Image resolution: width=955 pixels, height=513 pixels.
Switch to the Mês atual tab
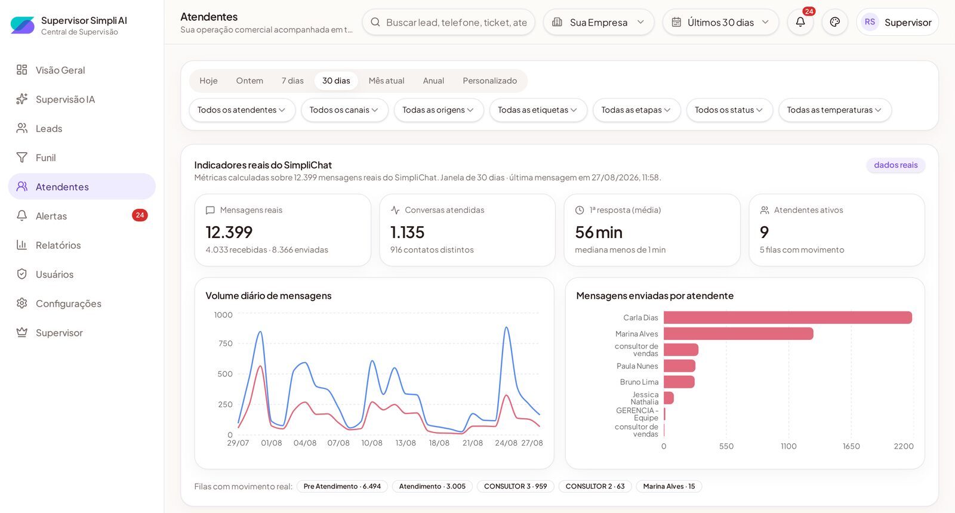click(386, 81)
